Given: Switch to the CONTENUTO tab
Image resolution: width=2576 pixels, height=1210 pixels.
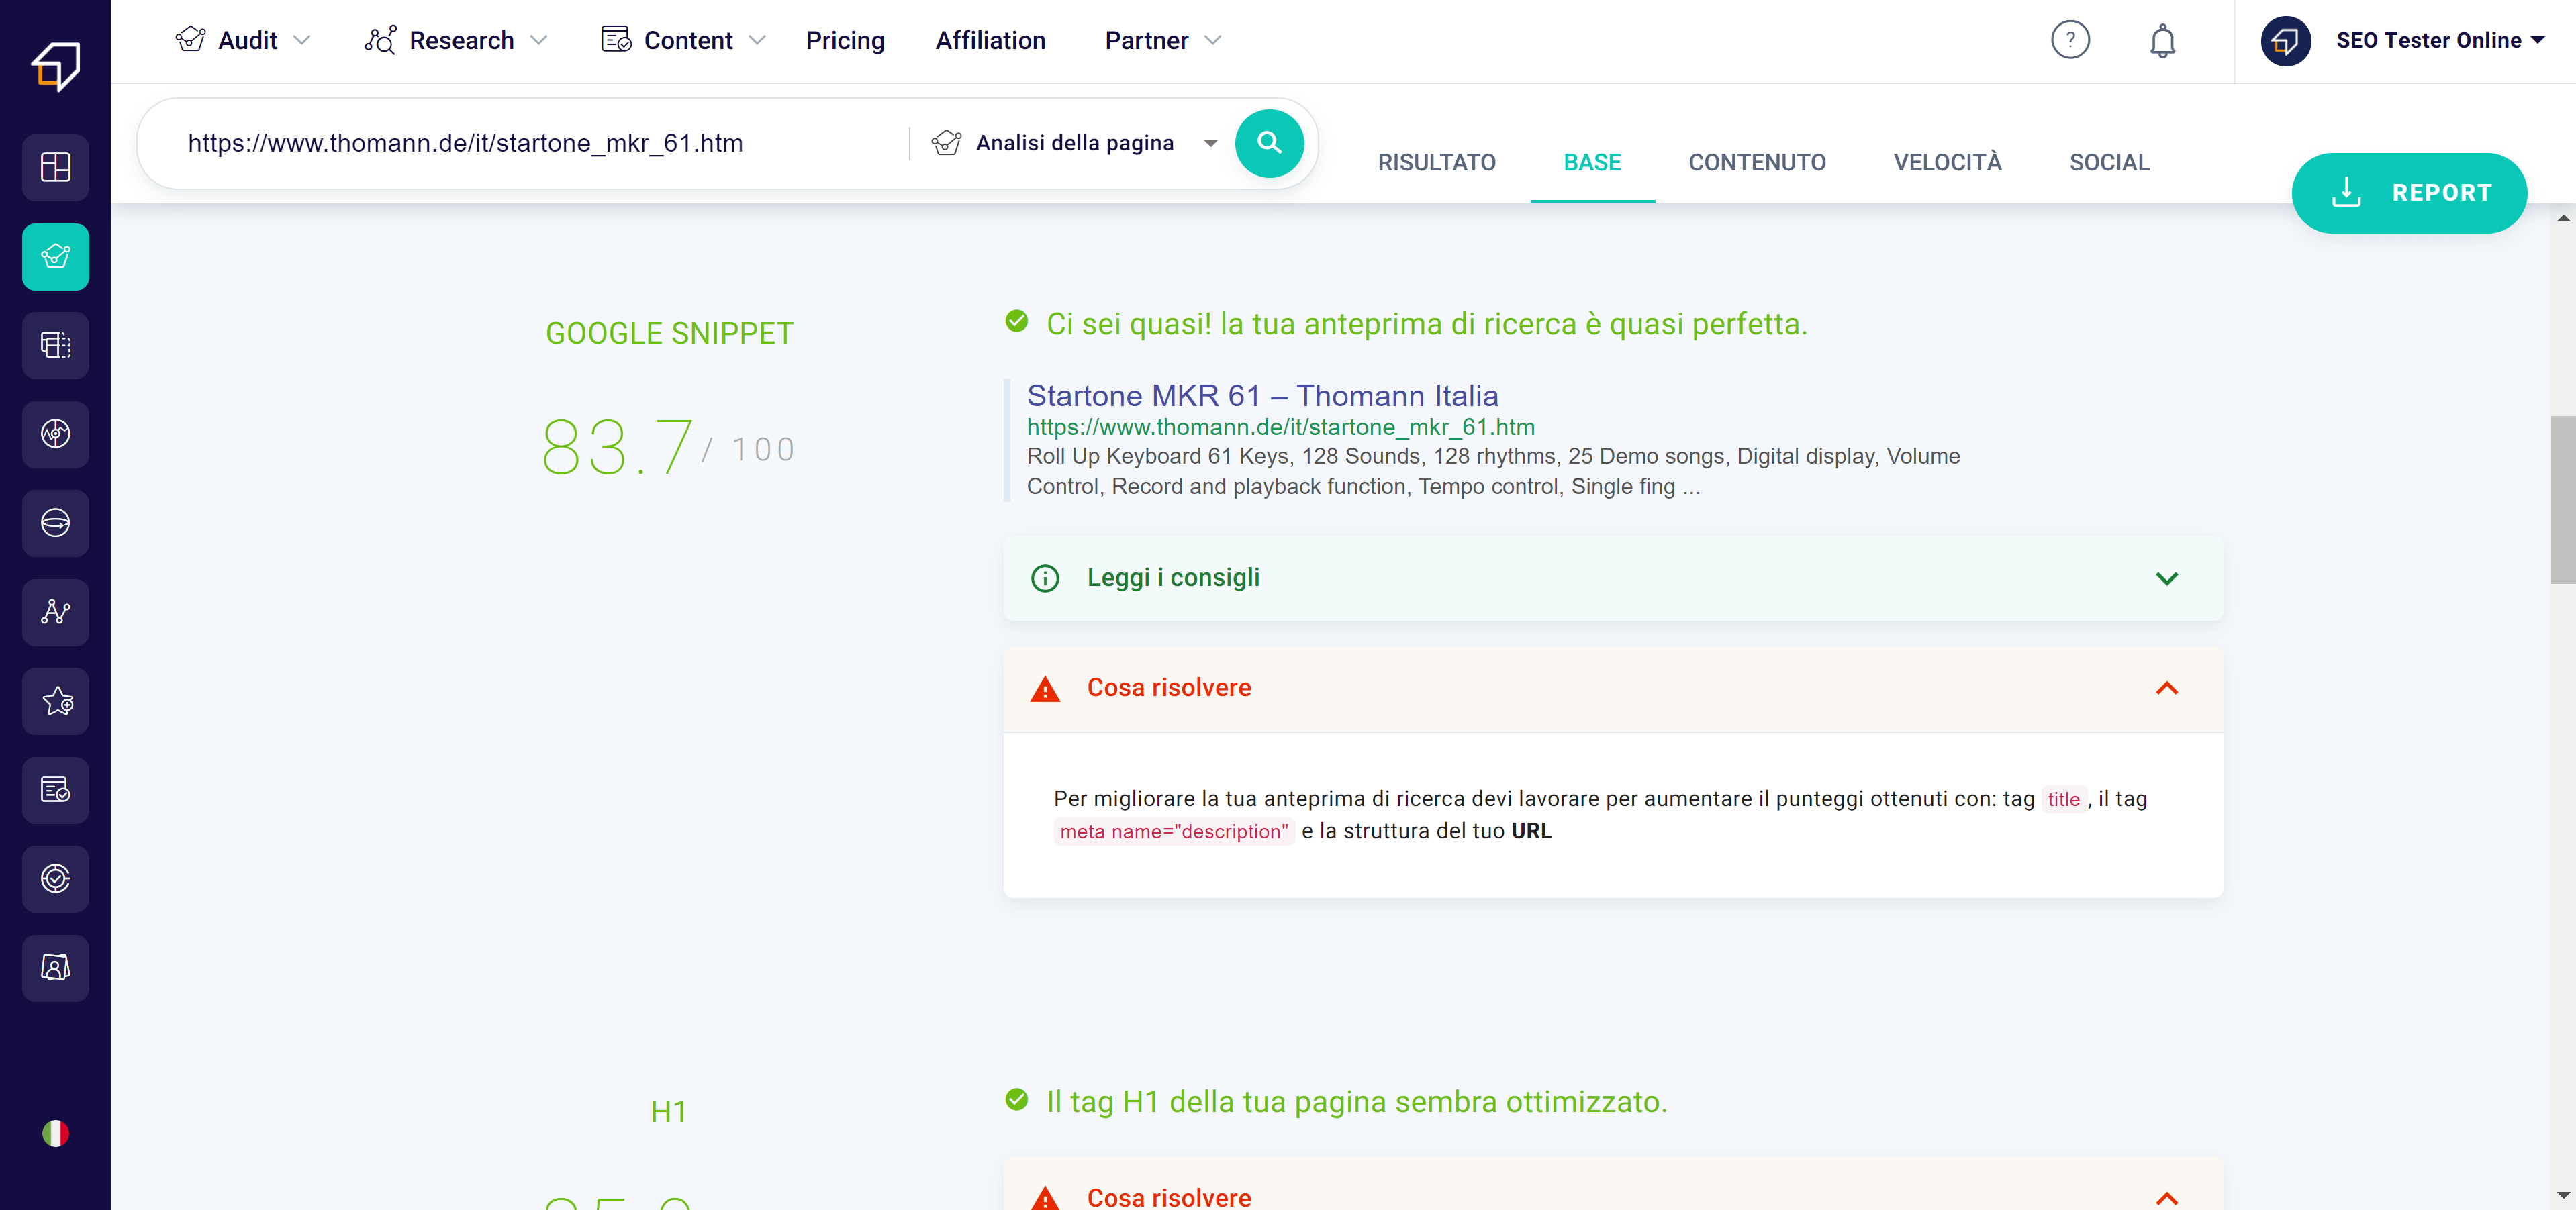Looking at the screenshot, I should click(x=1757, y=162).
